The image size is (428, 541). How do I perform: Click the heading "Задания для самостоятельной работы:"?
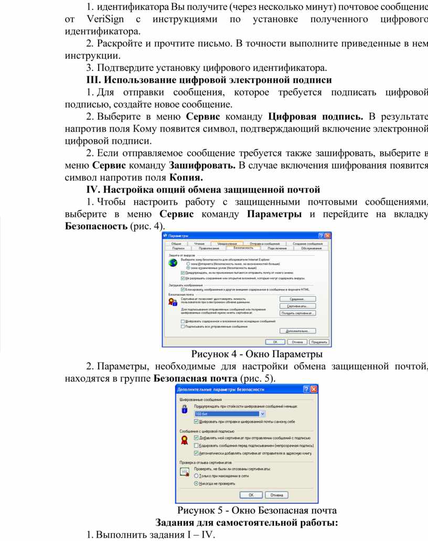coord(247,523)
